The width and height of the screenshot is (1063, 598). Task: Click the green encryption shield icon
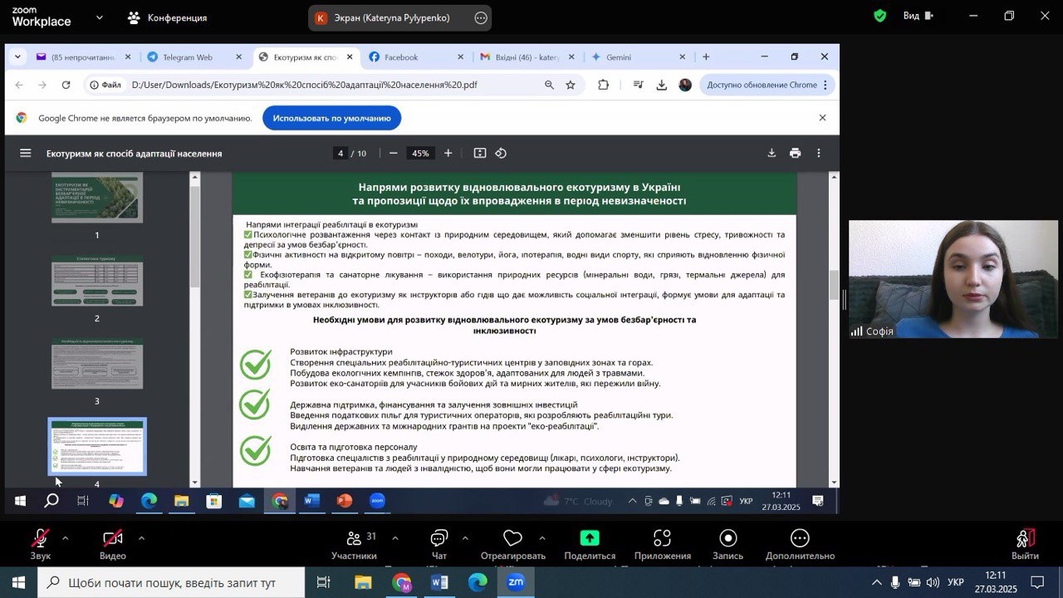tap(879, 16)
